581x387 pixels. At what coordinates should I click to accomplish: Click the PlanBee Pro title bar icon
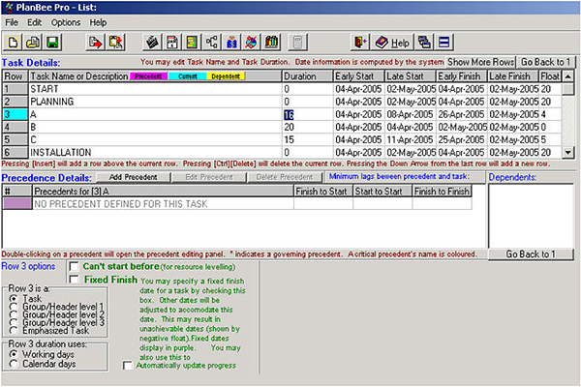(9, 8)
